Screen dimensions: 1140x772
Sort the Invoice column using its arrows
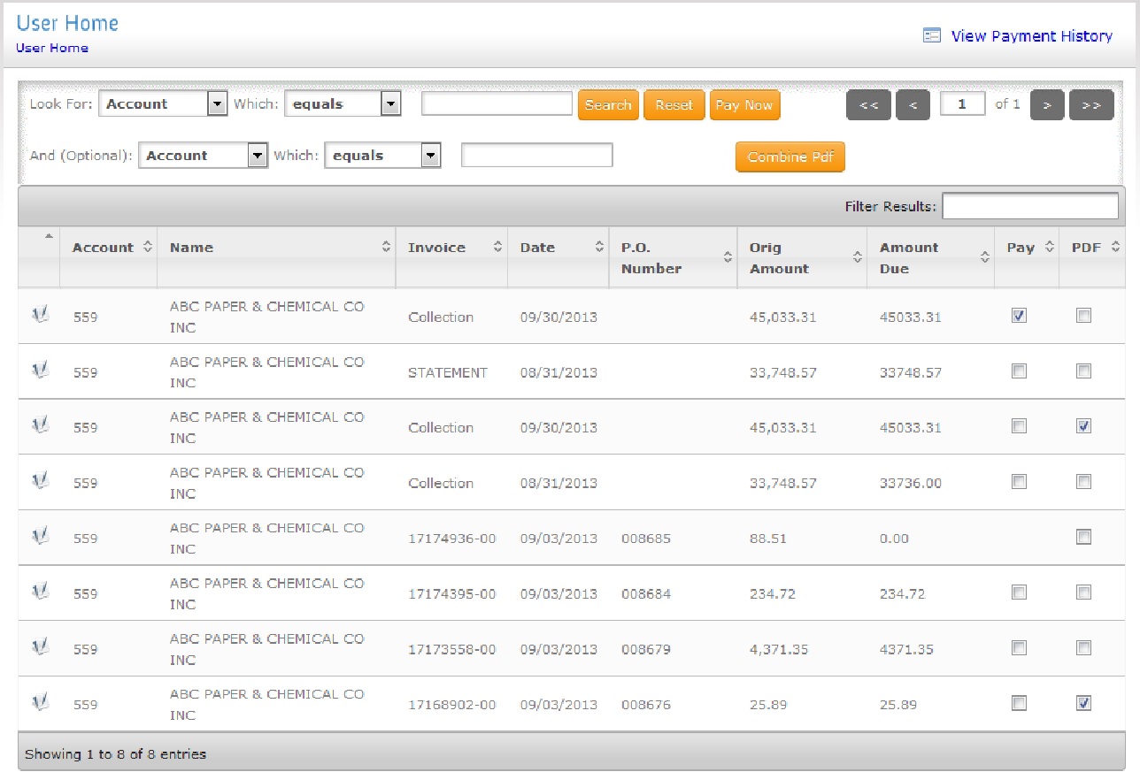click(x=497, y=248)
